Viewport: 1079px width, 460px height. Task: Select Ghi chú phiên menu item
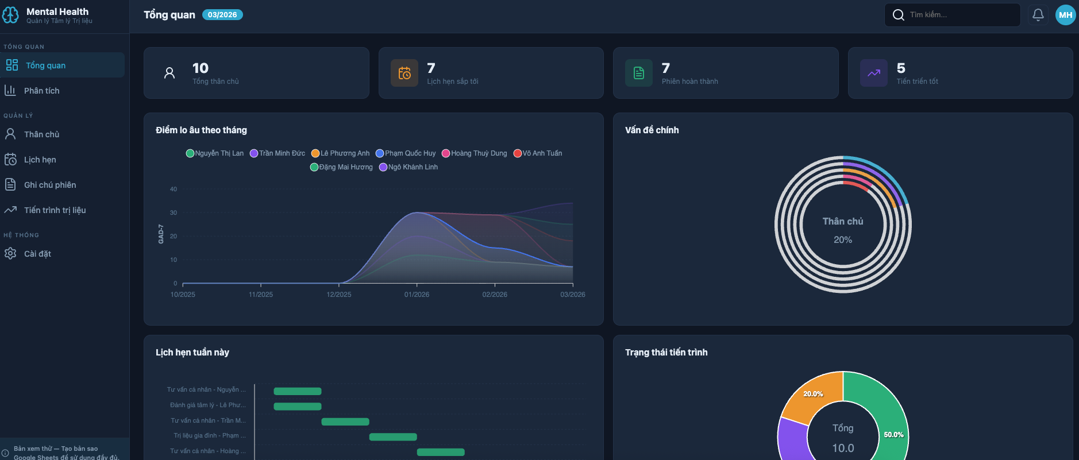49,185
